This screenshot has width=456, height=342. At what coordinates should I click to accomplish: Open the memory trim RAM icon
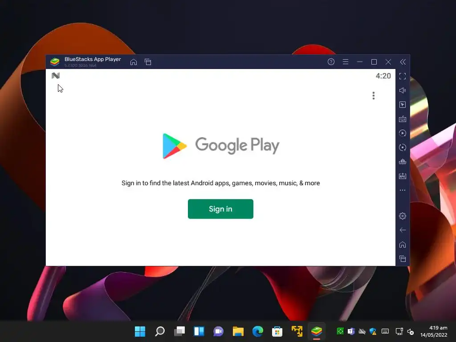coord(403,162)
